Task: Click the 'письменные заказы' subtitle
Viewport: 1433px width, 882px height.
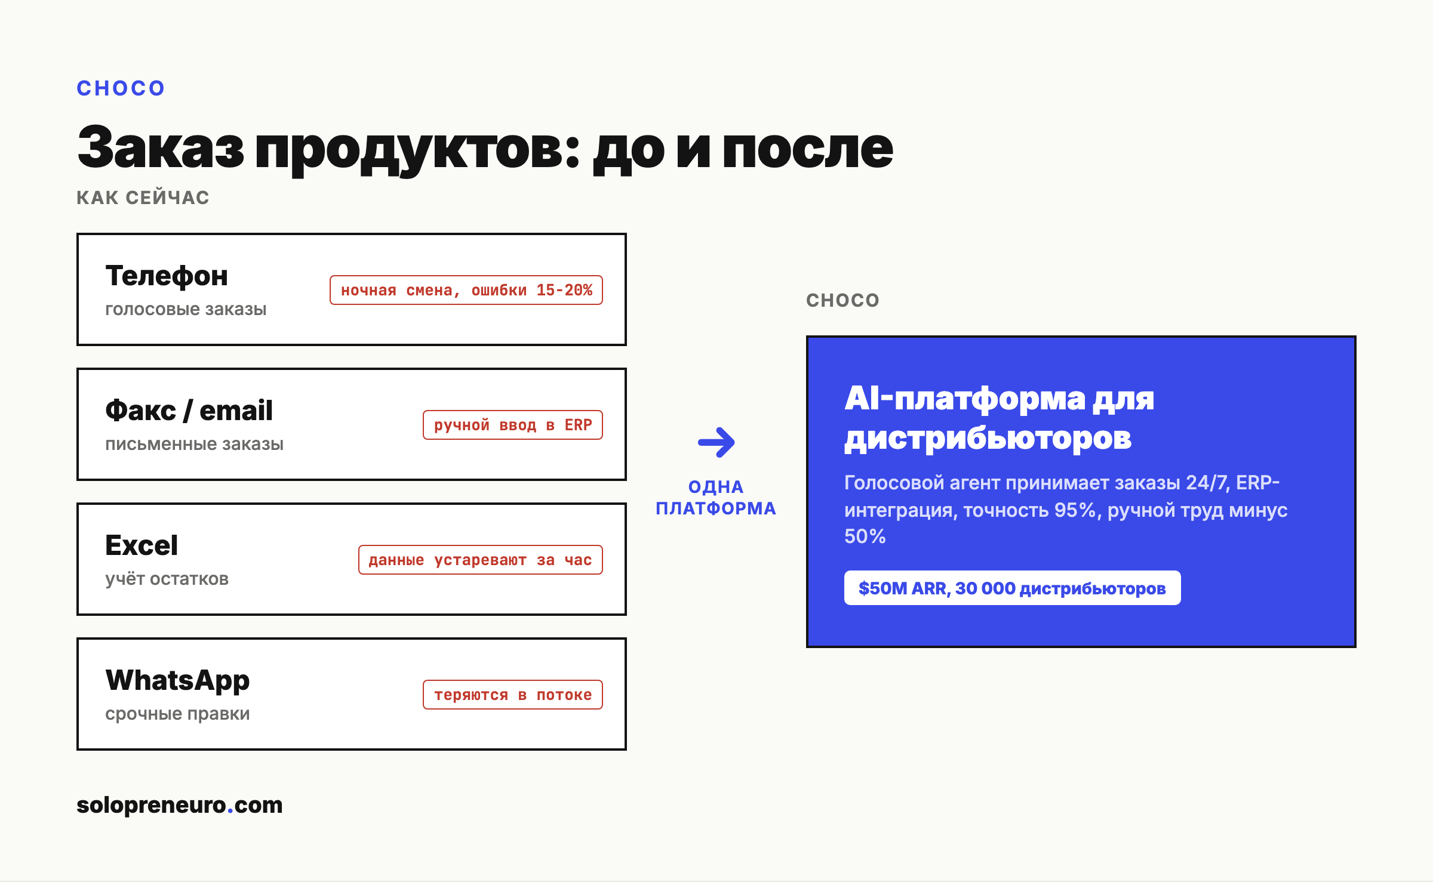Action: coord(194,444)
